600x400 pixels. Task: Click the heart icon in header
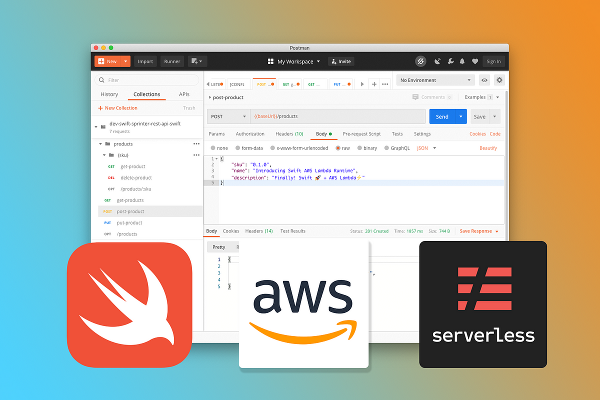pos(474,61)
